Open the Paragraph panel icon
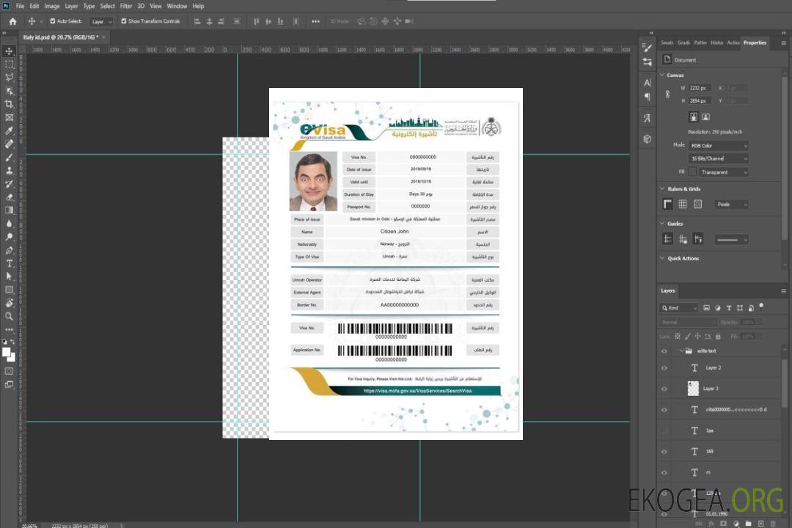 tap(647, 97)
